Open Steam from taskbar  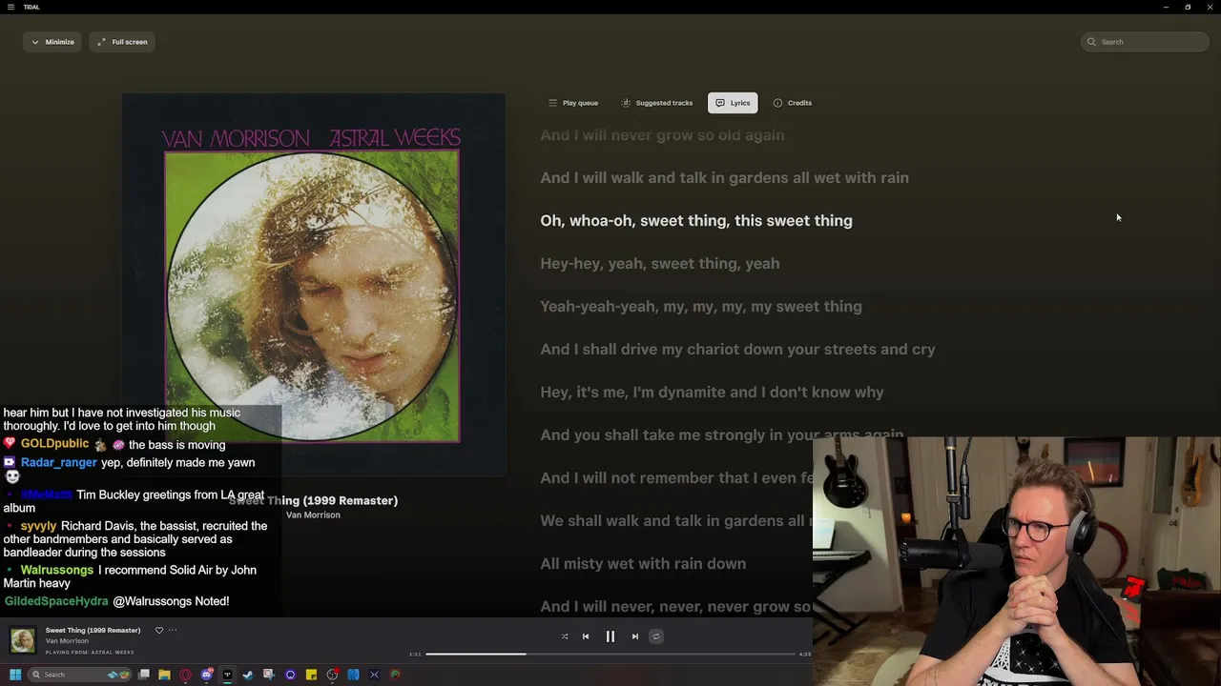248,675
